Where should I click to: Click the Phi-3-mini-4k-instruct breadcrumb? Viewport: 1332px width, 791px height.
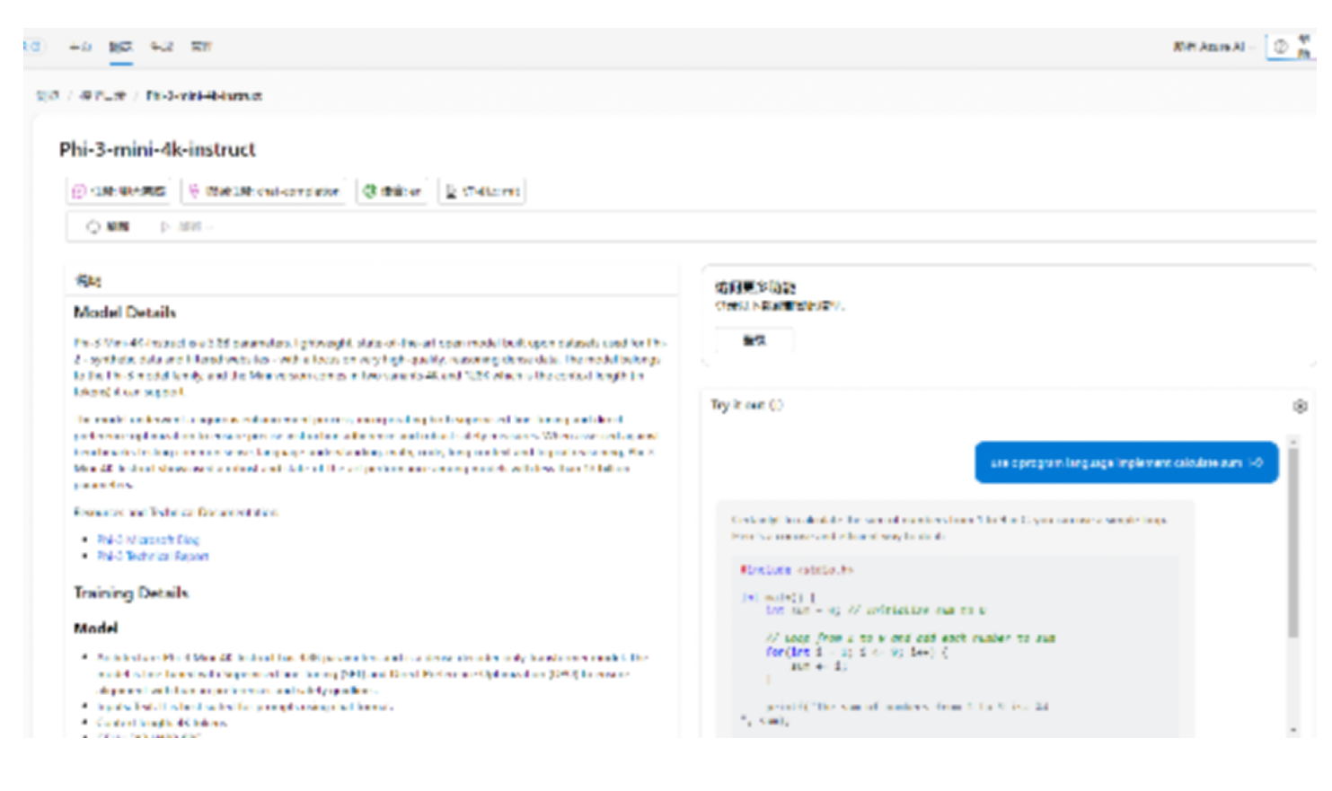tap(204, 96)
